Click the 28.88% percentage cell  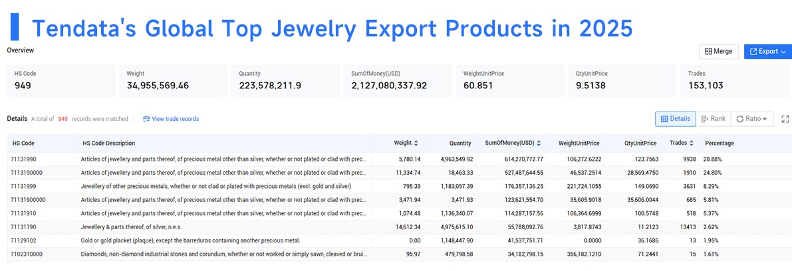(714, 159)
